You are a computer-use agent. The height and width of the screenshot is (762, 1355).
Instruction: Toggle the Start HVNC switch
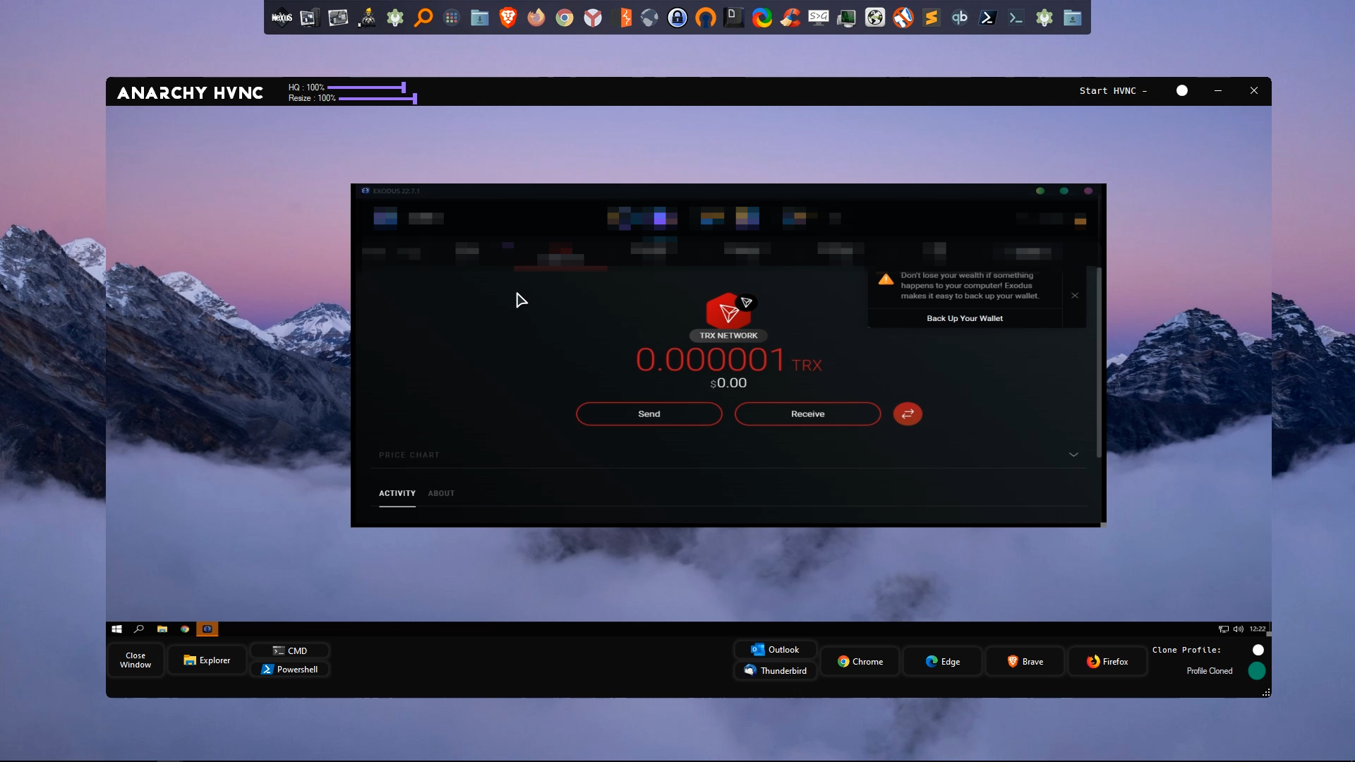tap(1182, 90)
